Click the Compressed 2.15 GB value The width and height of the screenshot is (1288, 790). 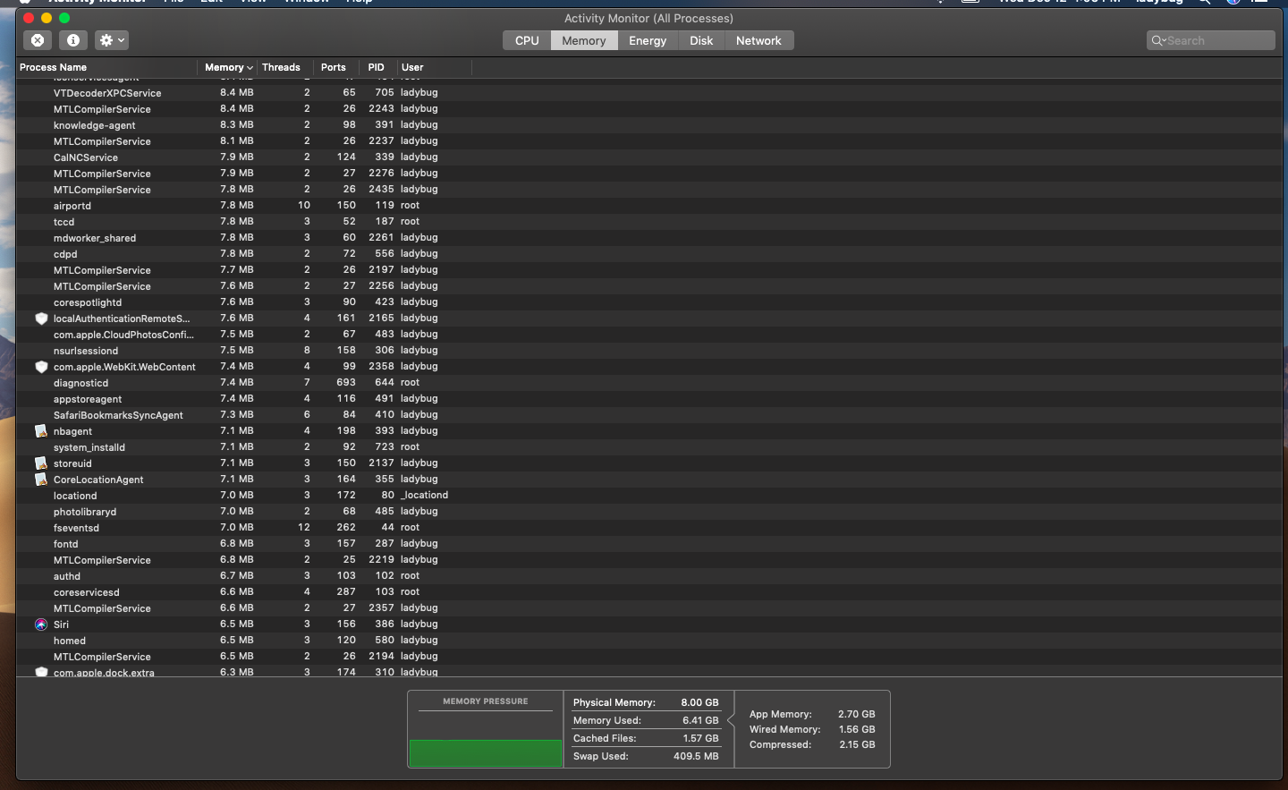pyautogui.click(x=857, y=744)
